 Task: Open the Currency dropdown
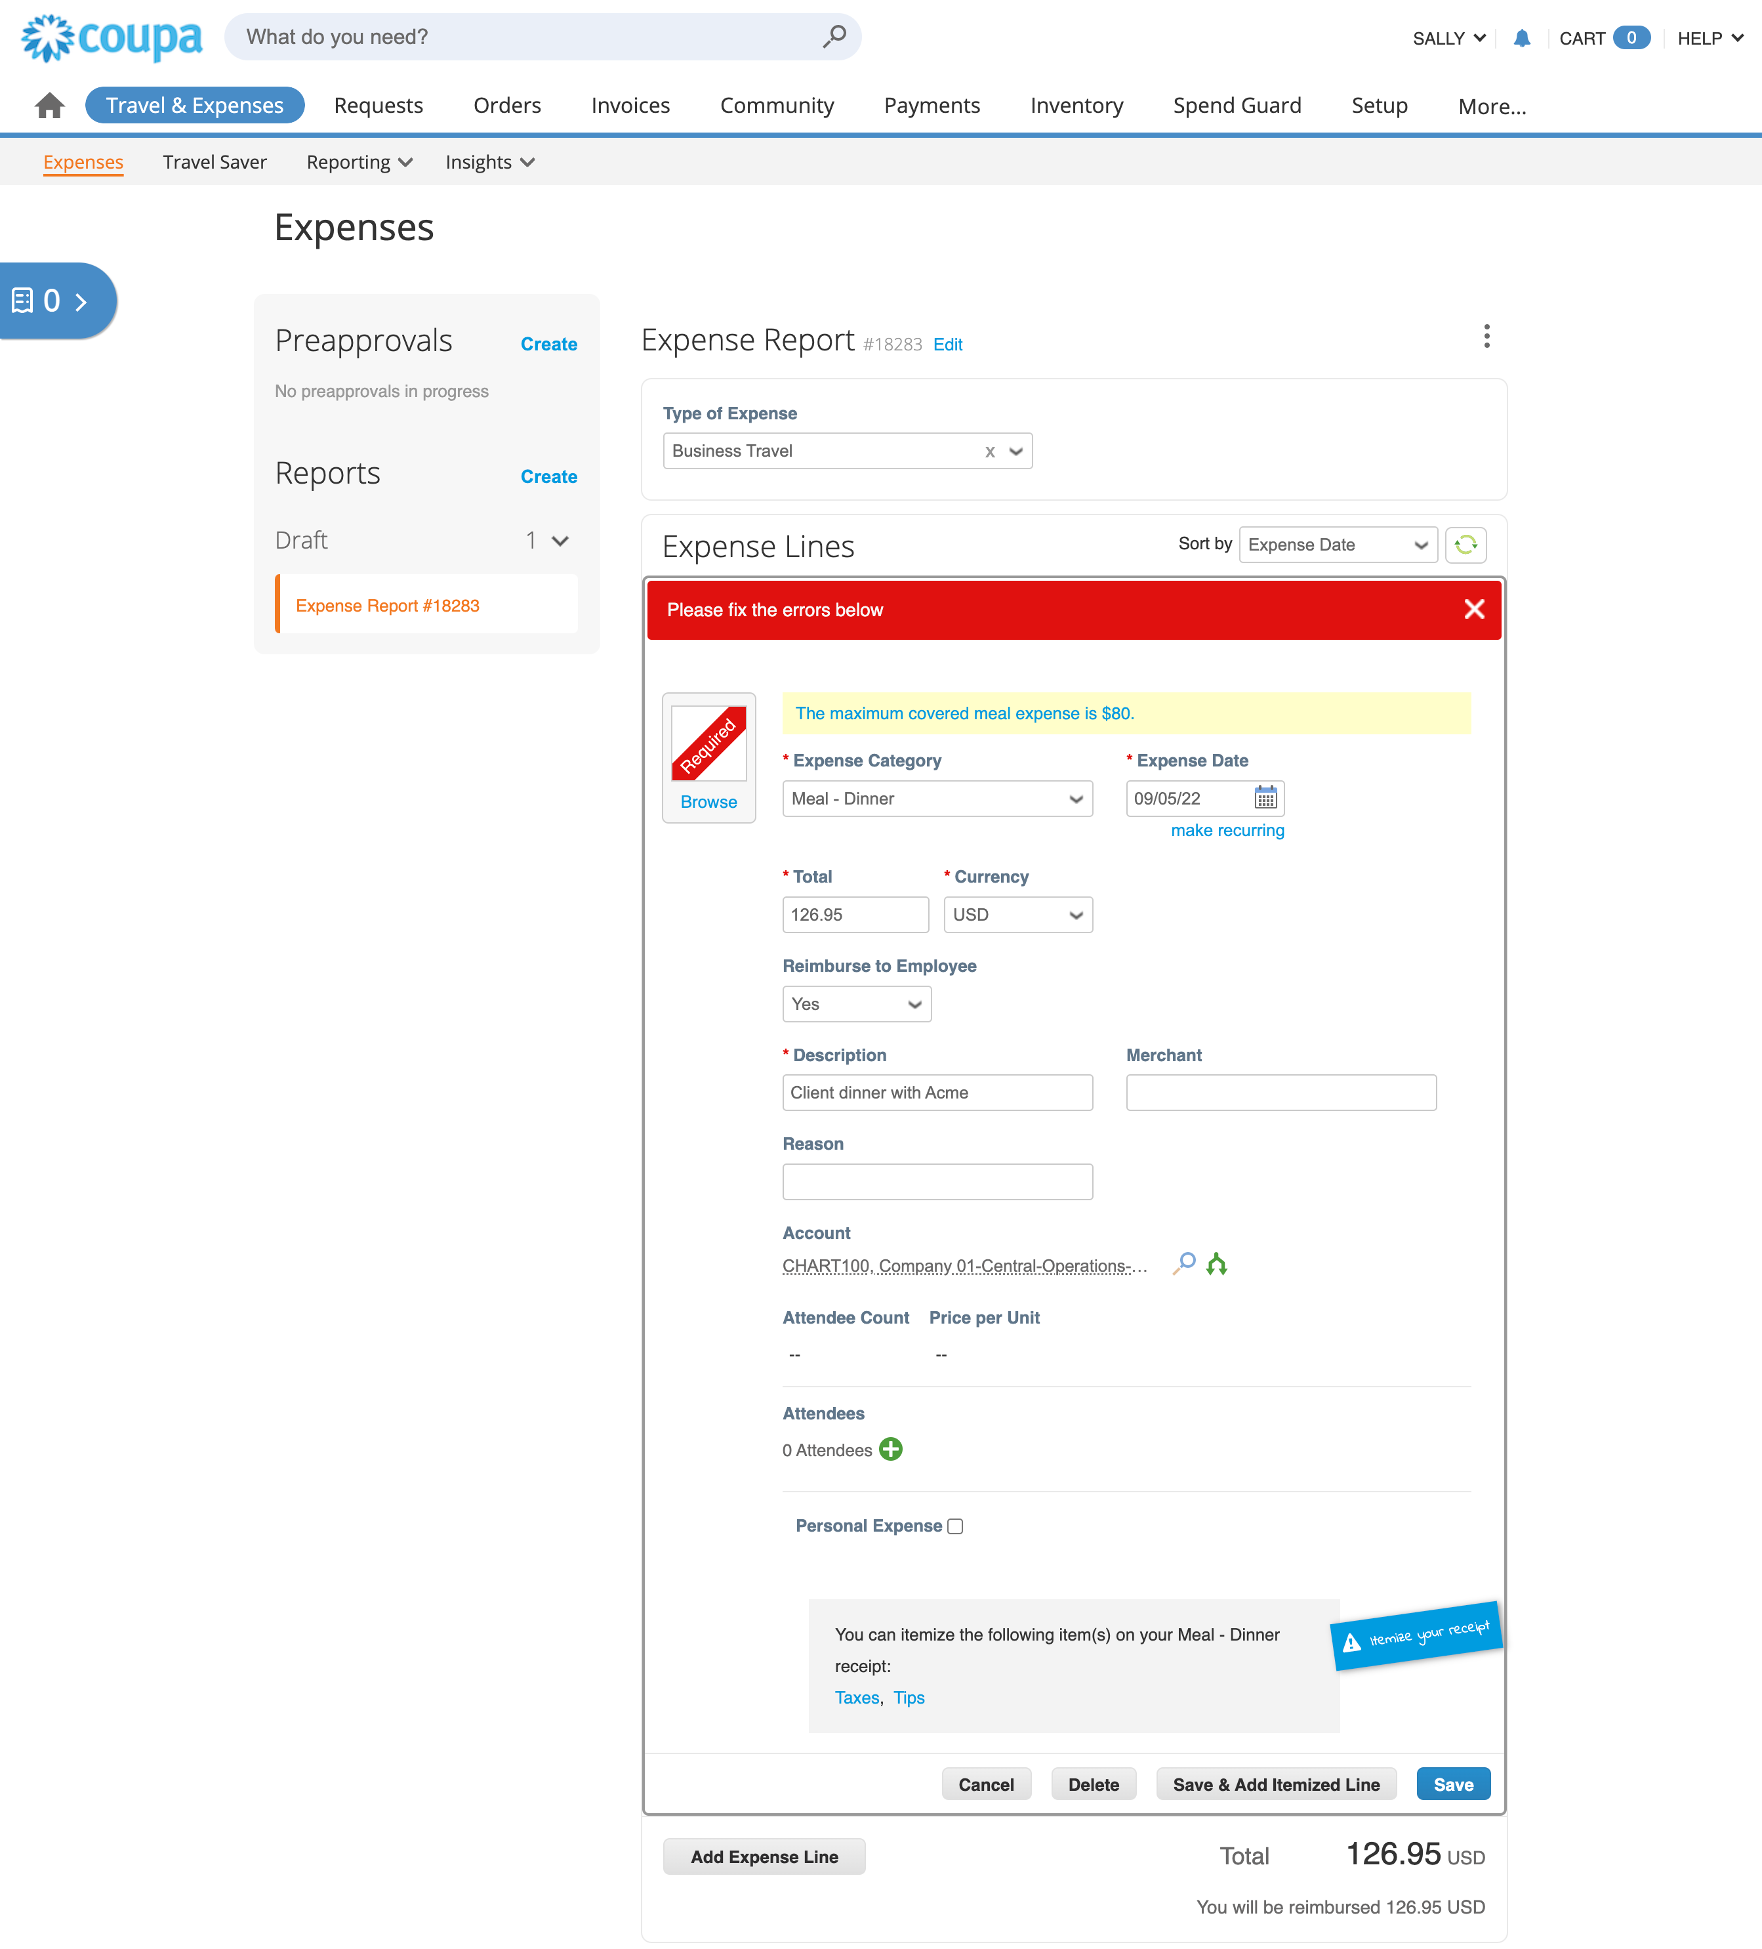(1017, 915)
